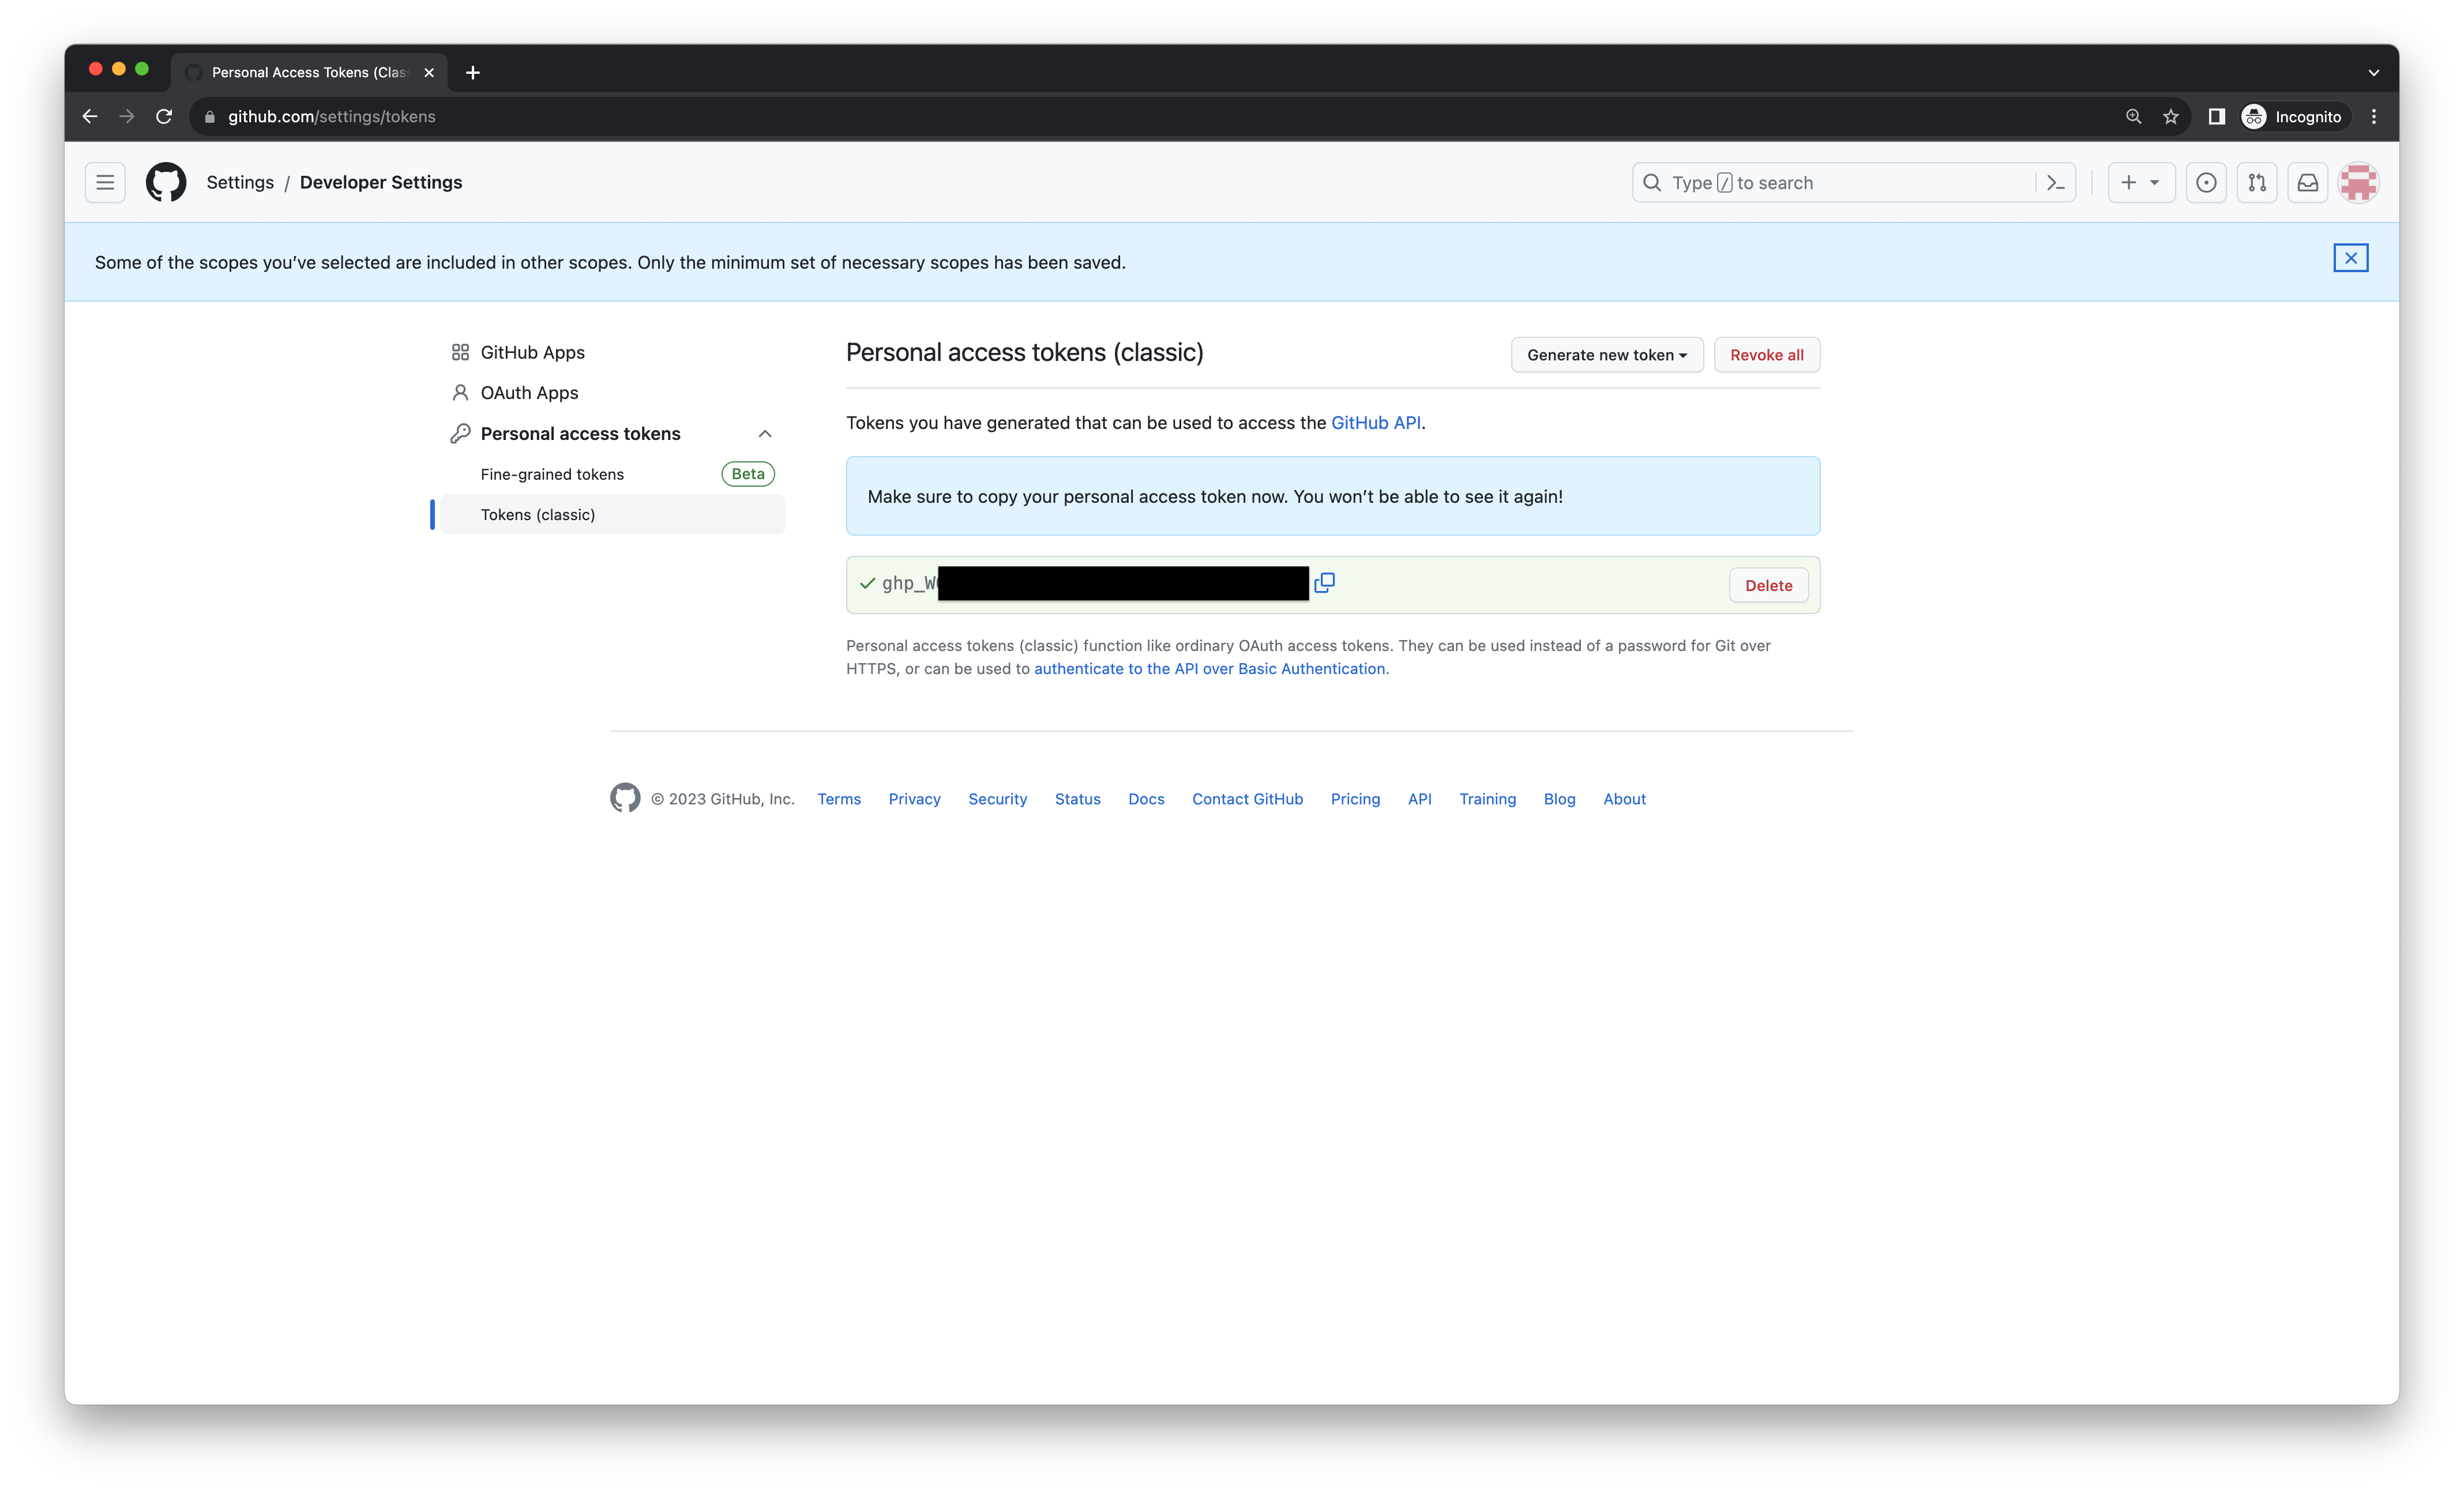Click the Settings breadcrumb link

[240, 182]
